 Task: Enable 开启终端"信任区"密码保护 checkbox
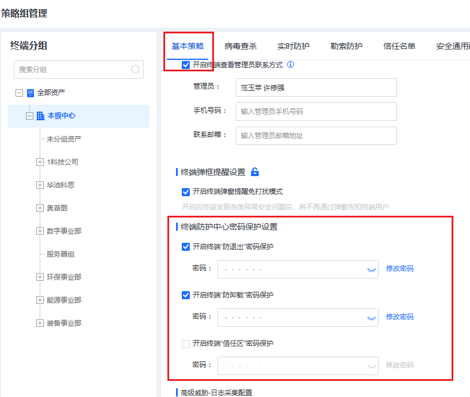pos(186,343)
